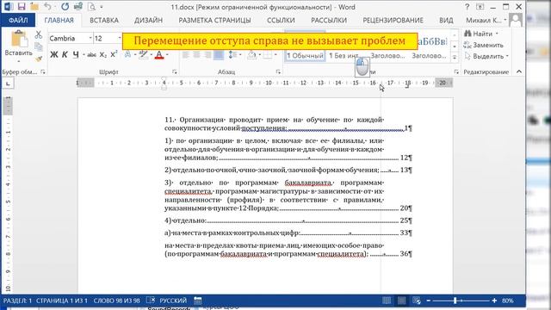Viewport: 551px width, 310px height.
Task: Switch to the ССЫЛКИ tab
Action: (x=281, y=20)
